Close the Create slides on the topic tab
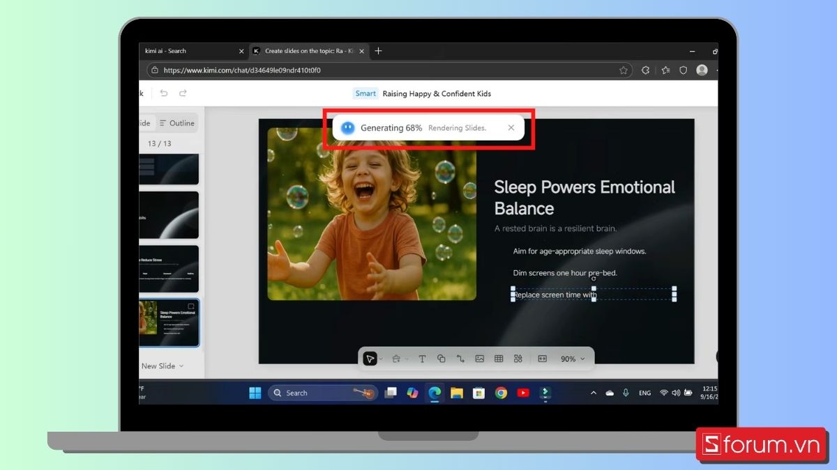This screenshot has height=470, width=837. pos(361,51)
